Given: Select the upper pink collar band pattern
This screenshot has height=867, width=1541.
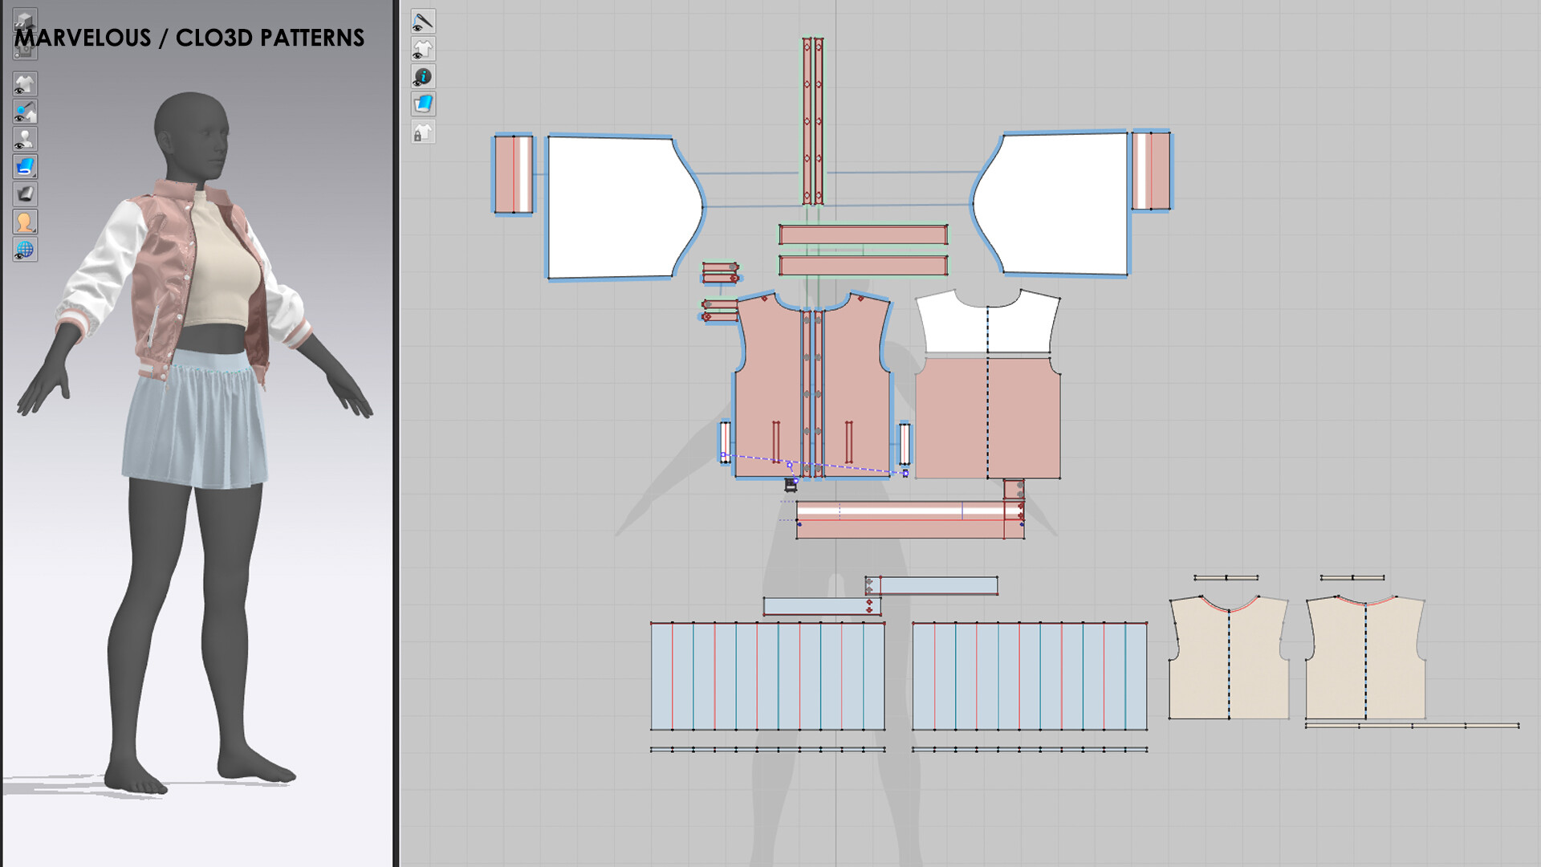Looking at the screenshot, I should pos(863,234).
